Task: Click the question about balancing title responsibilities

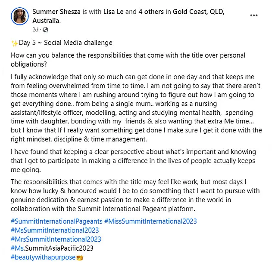Action: [128, 60]
